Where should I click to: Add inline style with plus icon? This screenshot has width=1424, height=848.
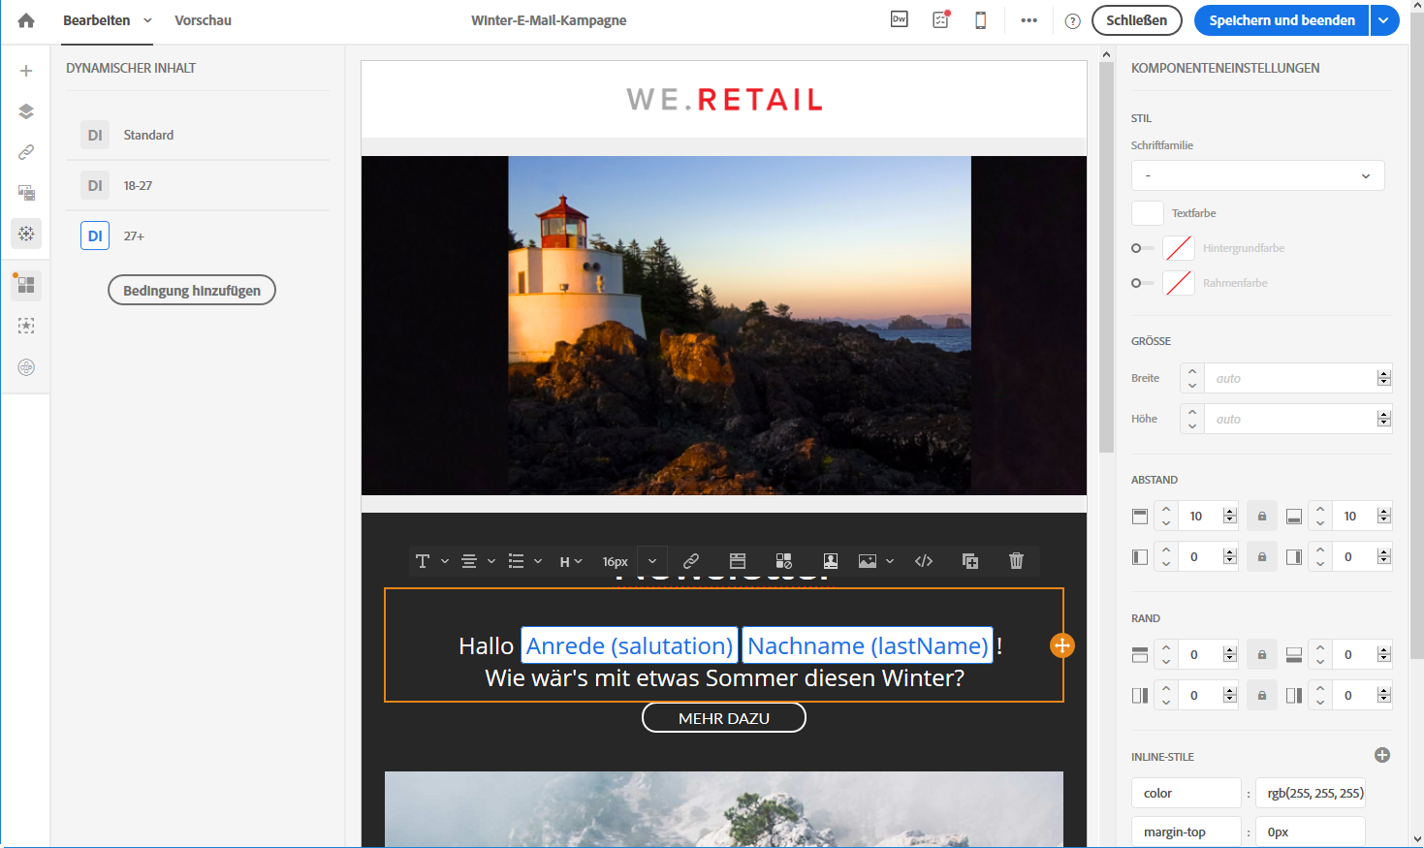point(1382,756)
